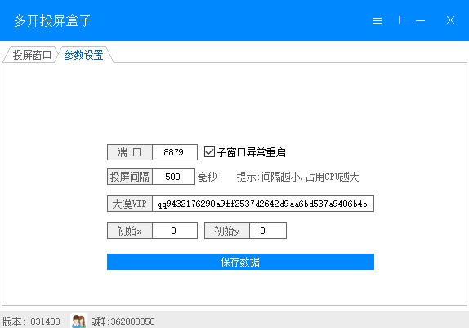This screenshot has height=328, width=469.
Task: Click the Q群 people avatar icon
Action: (x=79, y=321)
